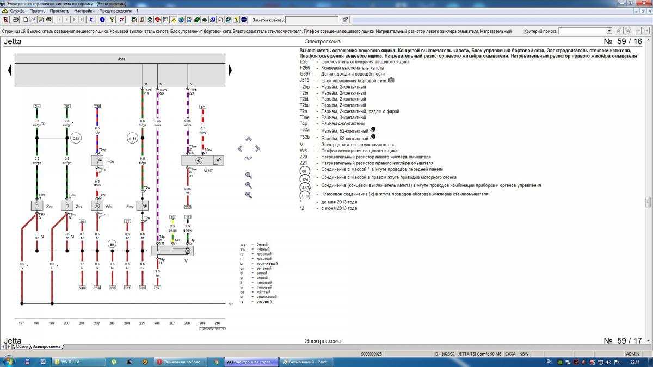Screen dimensions: 653x367
Task: Click right black arrow beside diagram
Action: [230, 70]
